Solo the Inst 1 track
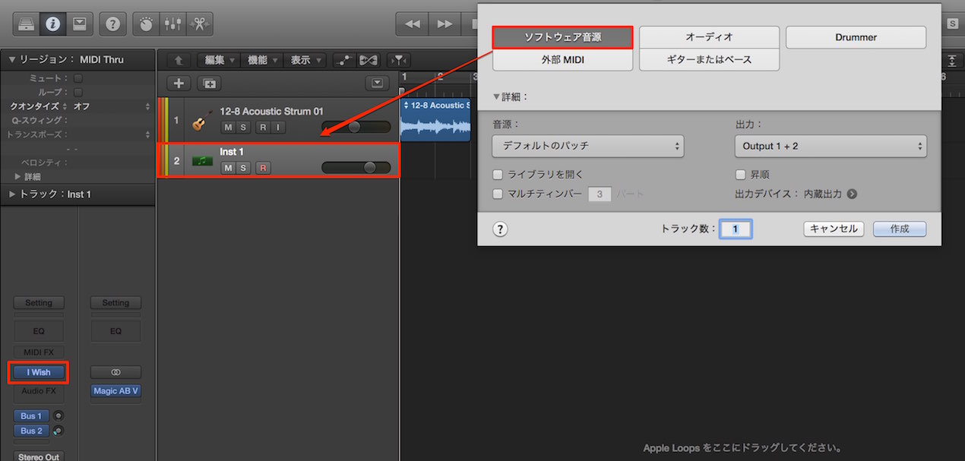Screen dimensions: 965x461 (x=243, y=168)
